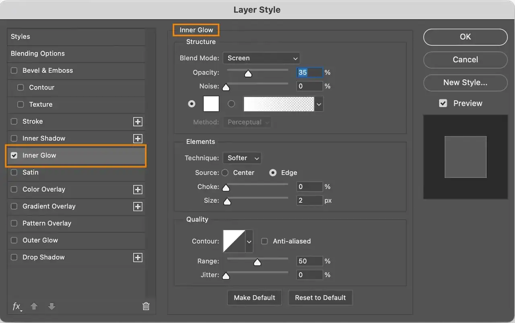Image resolution: width=515 pixels, height=323 pixels.
Task: Add Gradient Overlay copy via plus icon
Action: pos(138,206)
